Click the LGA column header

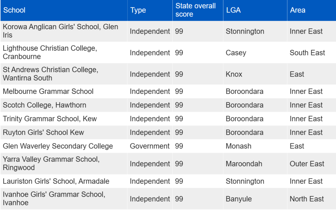(255, 10)
